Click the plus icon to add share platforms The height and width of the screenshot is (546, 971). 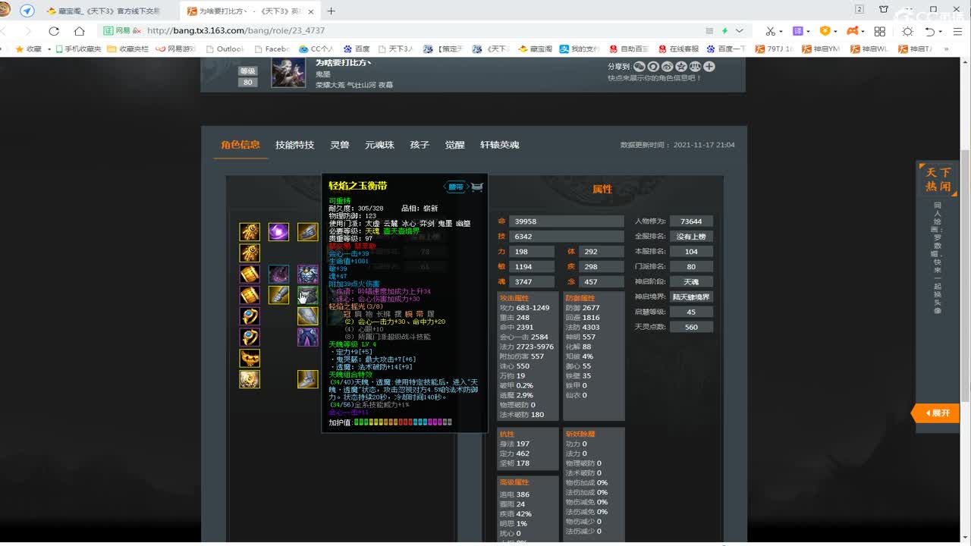709,67
